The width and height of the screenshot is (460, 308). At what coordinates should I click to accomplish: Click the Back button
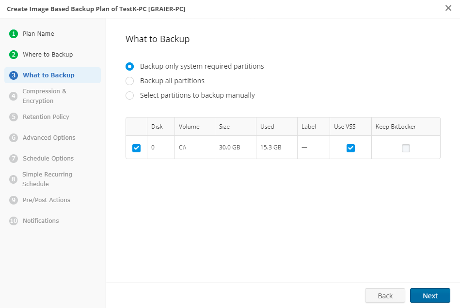point(385,295)
